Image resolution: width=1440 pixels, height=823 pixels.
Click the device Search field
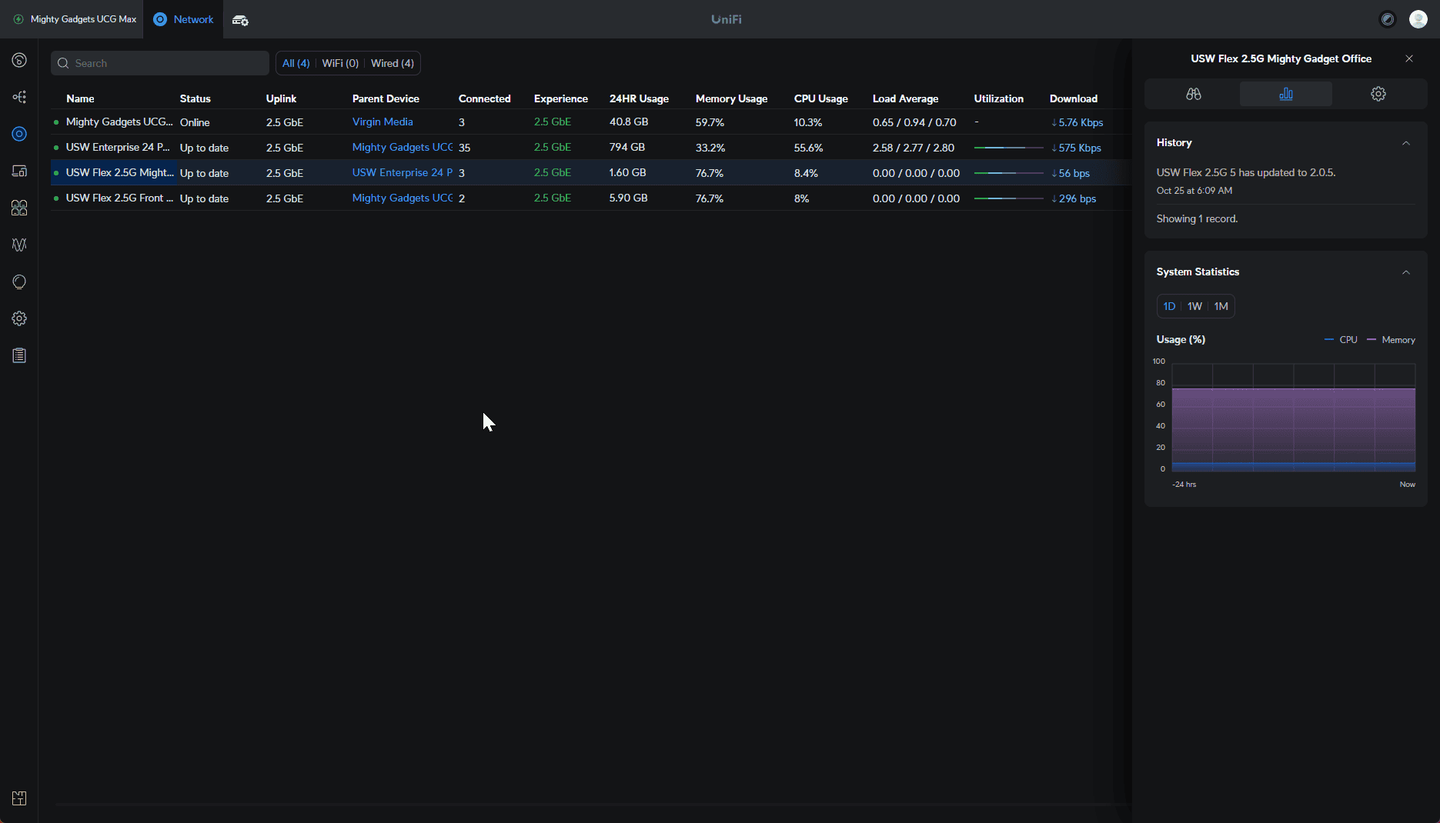[160, 63]
